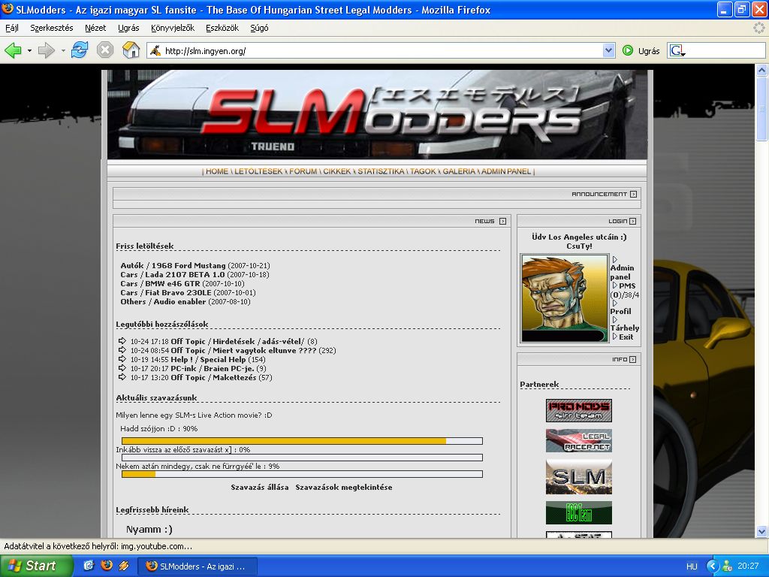Open the TAGOK navigation link
The height and width of the screenshot is (577, 769).
424,171
